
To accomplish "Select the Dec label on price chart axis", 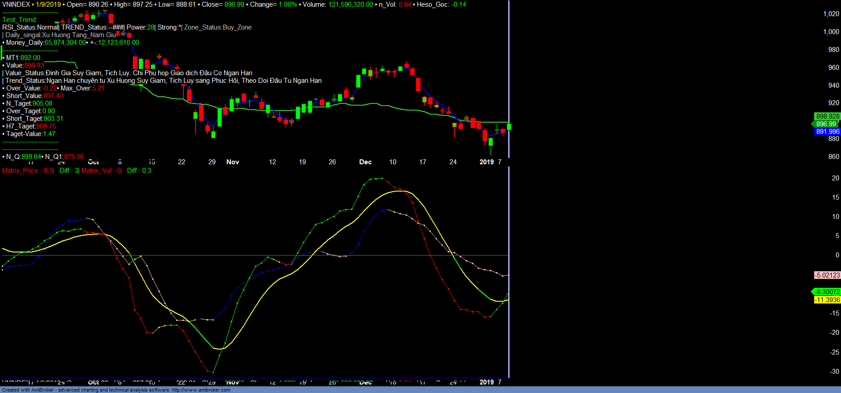I will (x=365, y=162).
